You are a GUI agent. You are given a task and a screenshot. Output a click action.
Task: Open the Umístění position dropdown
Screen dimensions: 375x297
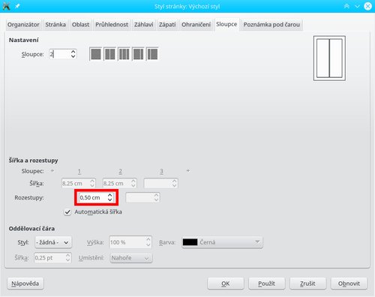(x=131, y=258)
